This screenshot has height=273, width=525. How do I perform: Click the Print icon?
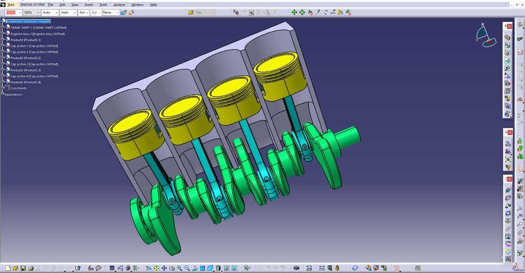point(31,268)
